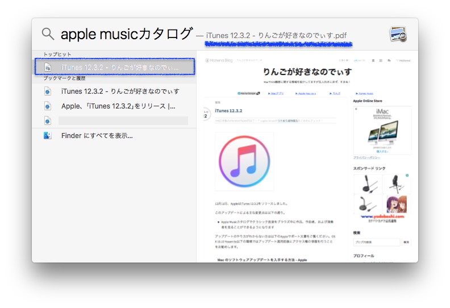Image resolution: width=450 pixels, height=308 pixels.
Task: Select top hit iTunes 12.3.2 PDF result
Action: [115, 67]
